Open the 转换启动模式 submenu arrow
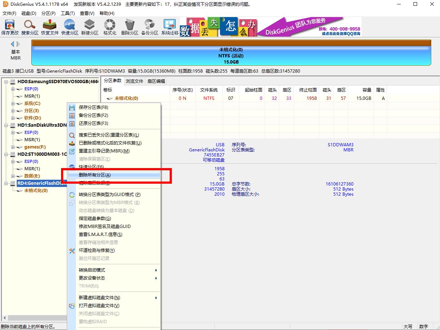 click(156, 270)
